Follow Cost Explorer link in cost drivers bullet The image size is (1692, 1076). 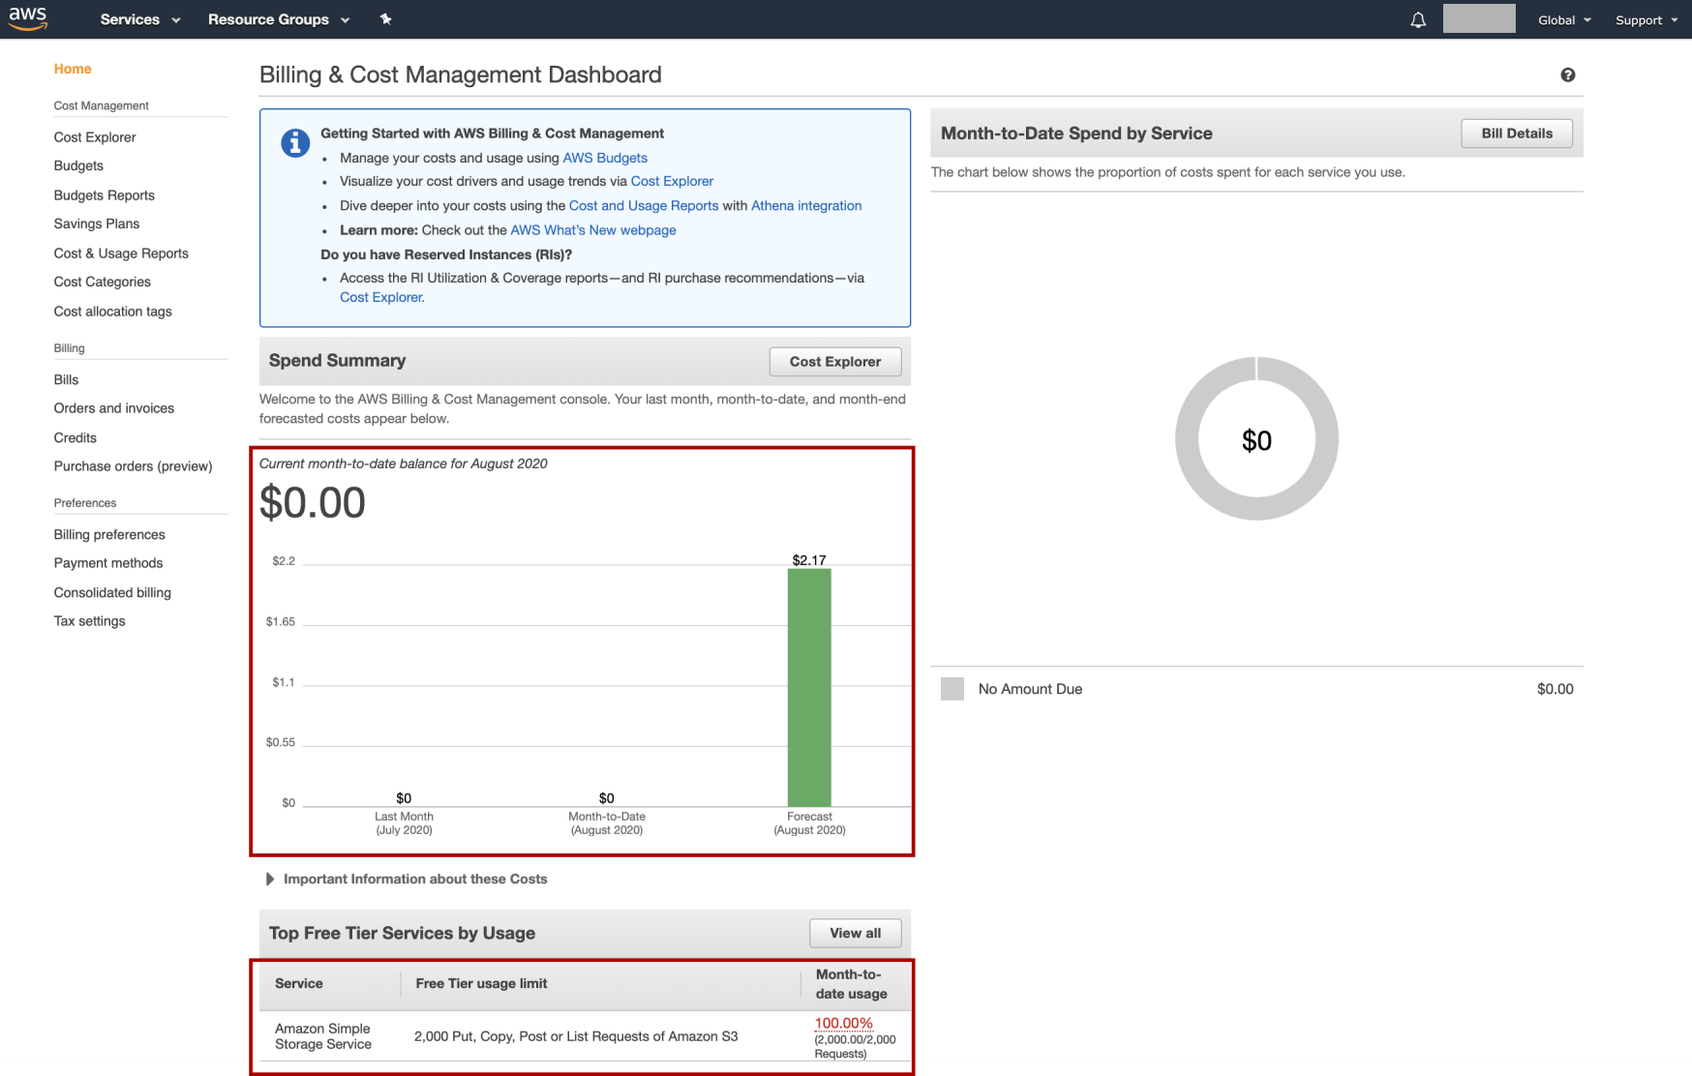(x=672, y=181)
